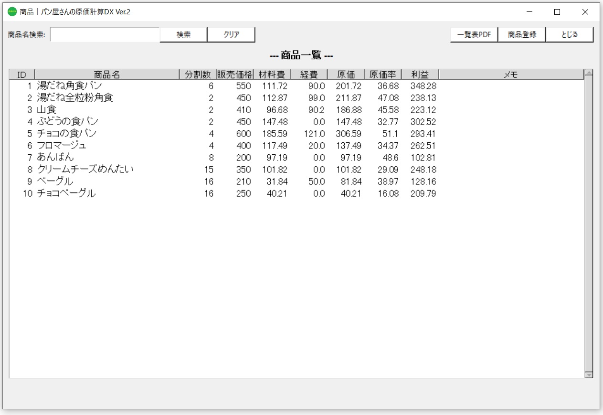Click the 原価率 column header
603x415 pixels.
(382, 74)
